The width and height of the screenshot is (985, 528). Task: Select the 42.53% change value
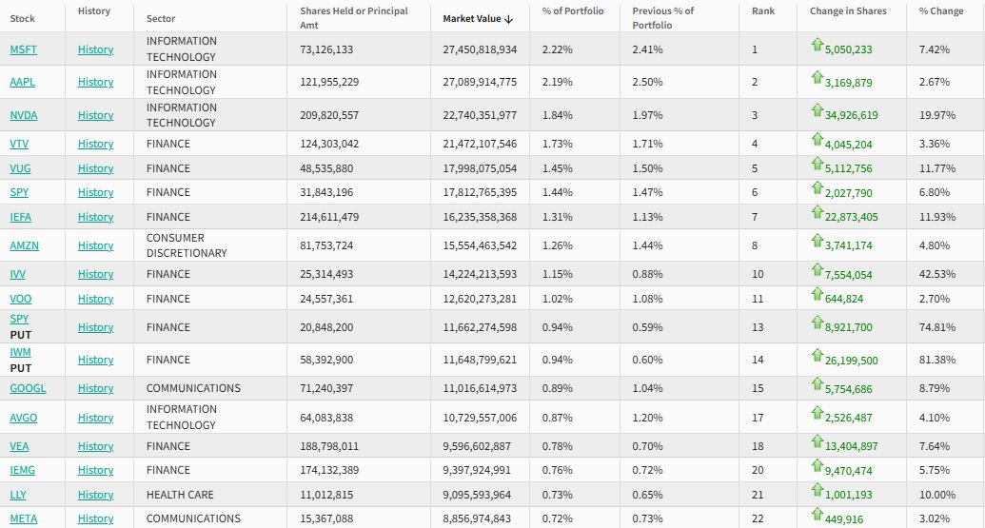pos(937,274)
